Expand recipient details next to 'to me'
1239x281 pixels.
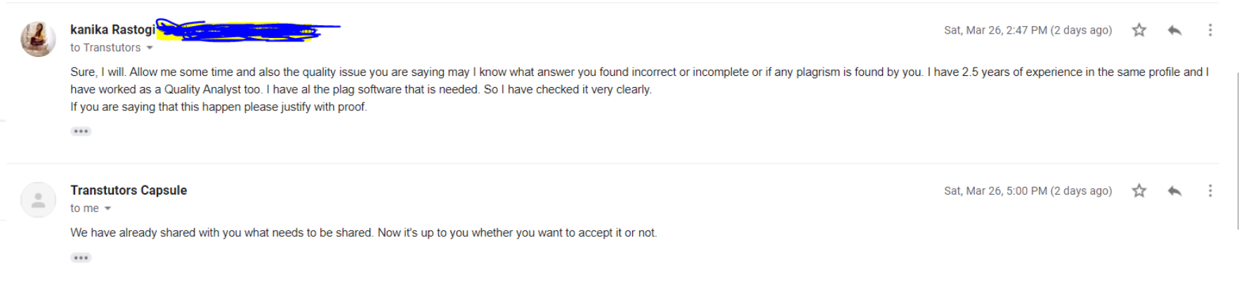coord(107,209)
